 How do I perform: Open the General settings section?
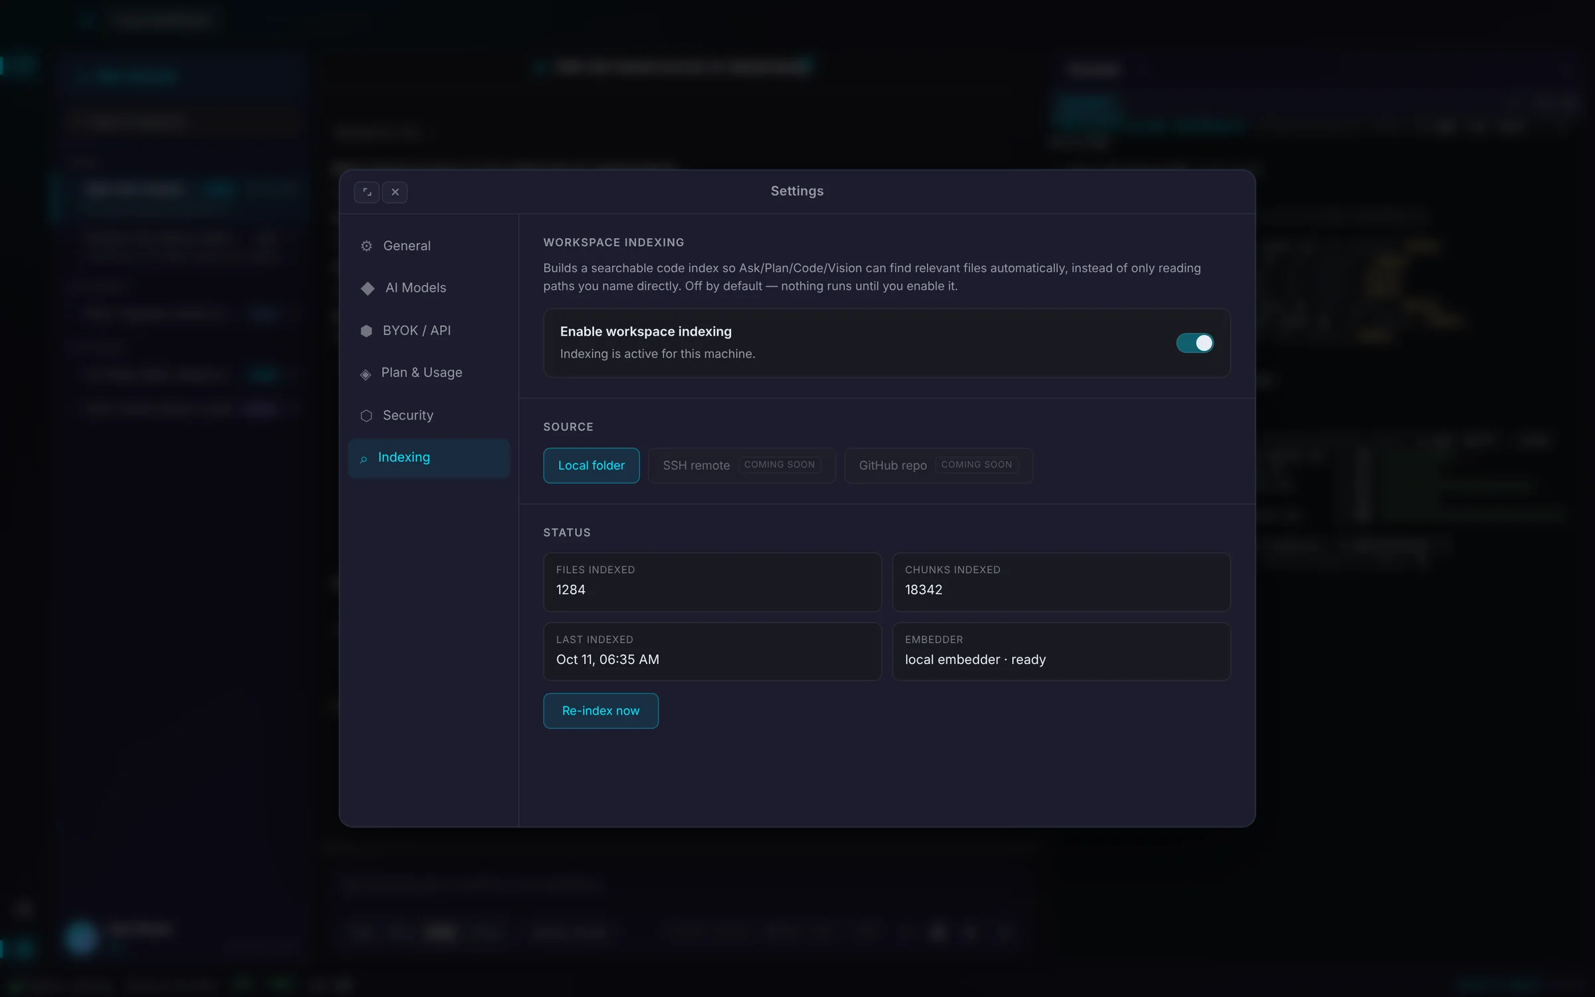pos(429,246)
